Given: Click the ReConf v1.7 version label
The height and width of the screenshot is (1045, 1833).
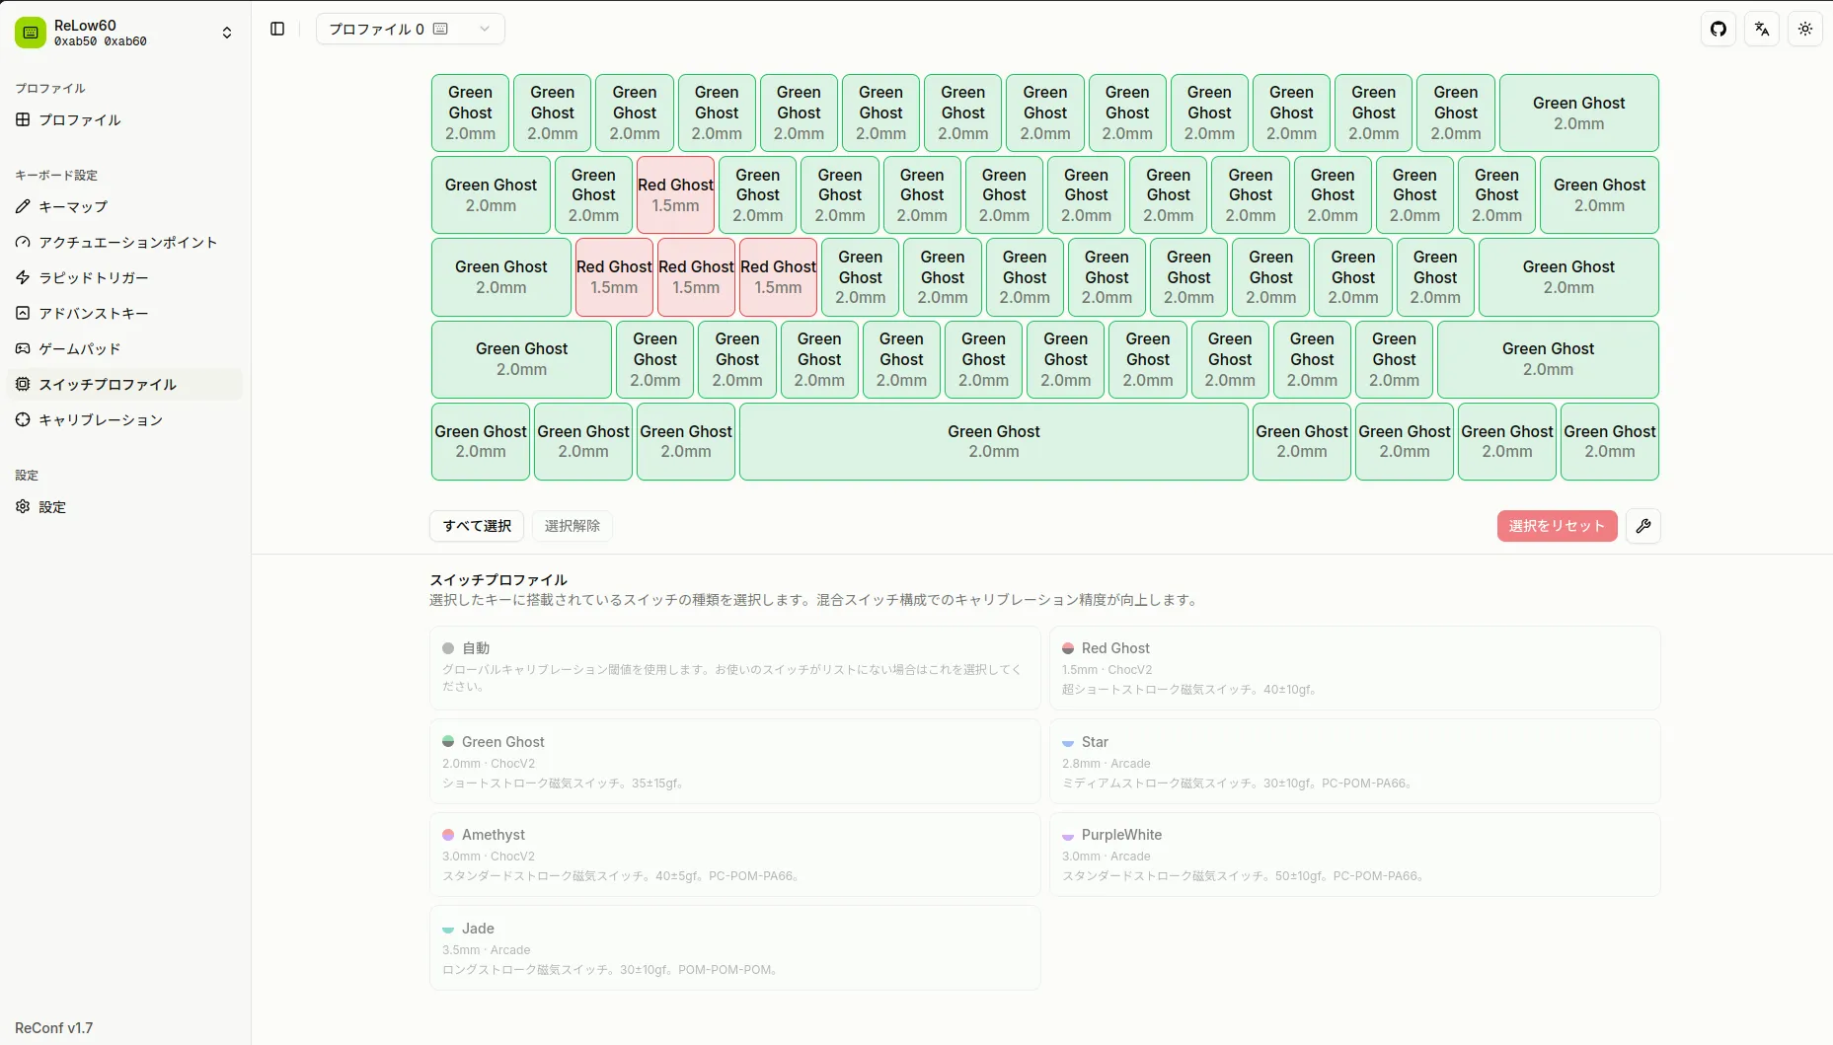Looking at the screenshot, I should click(54, 1027).
